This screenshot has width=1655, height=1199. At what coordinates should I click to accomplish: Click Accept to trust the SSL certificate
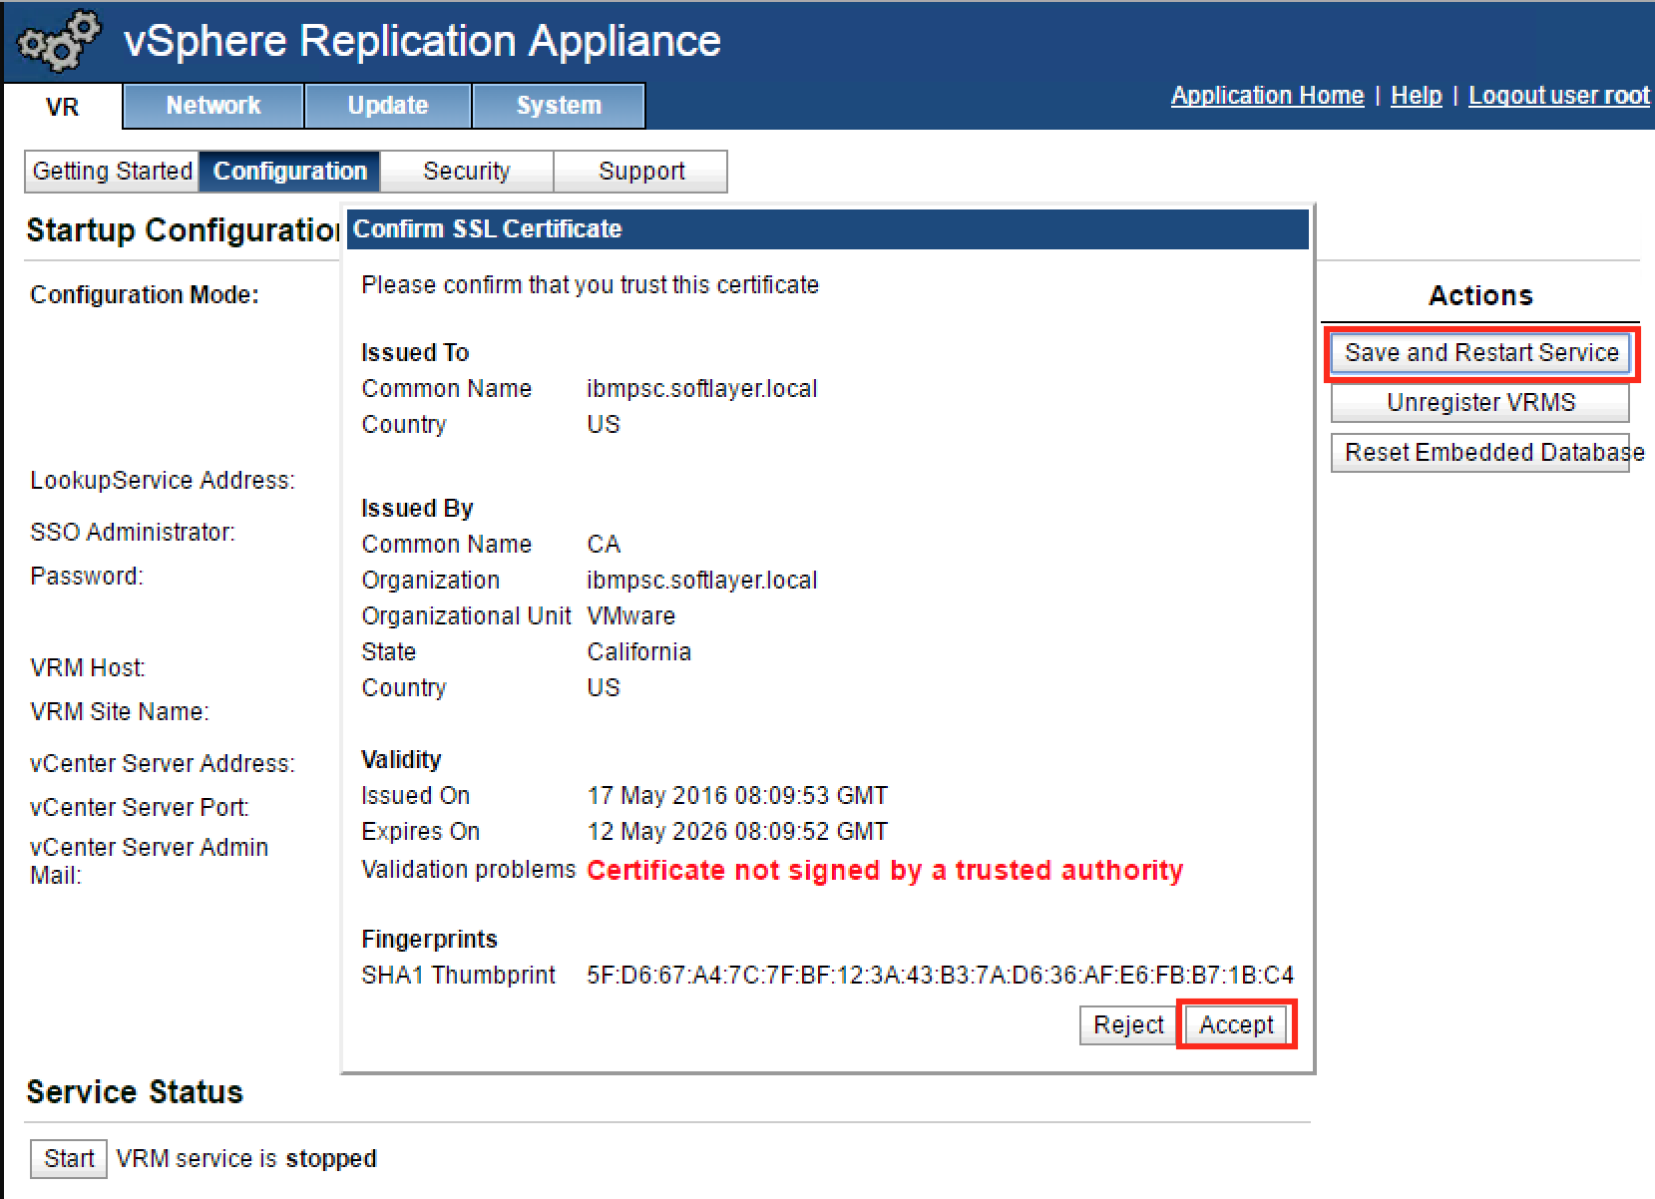1236,1024
